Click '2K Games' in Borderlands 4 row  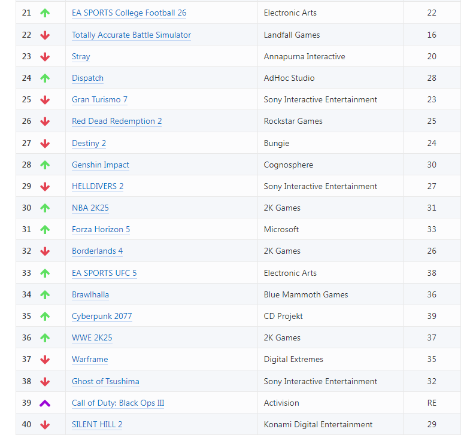point(282,251)
